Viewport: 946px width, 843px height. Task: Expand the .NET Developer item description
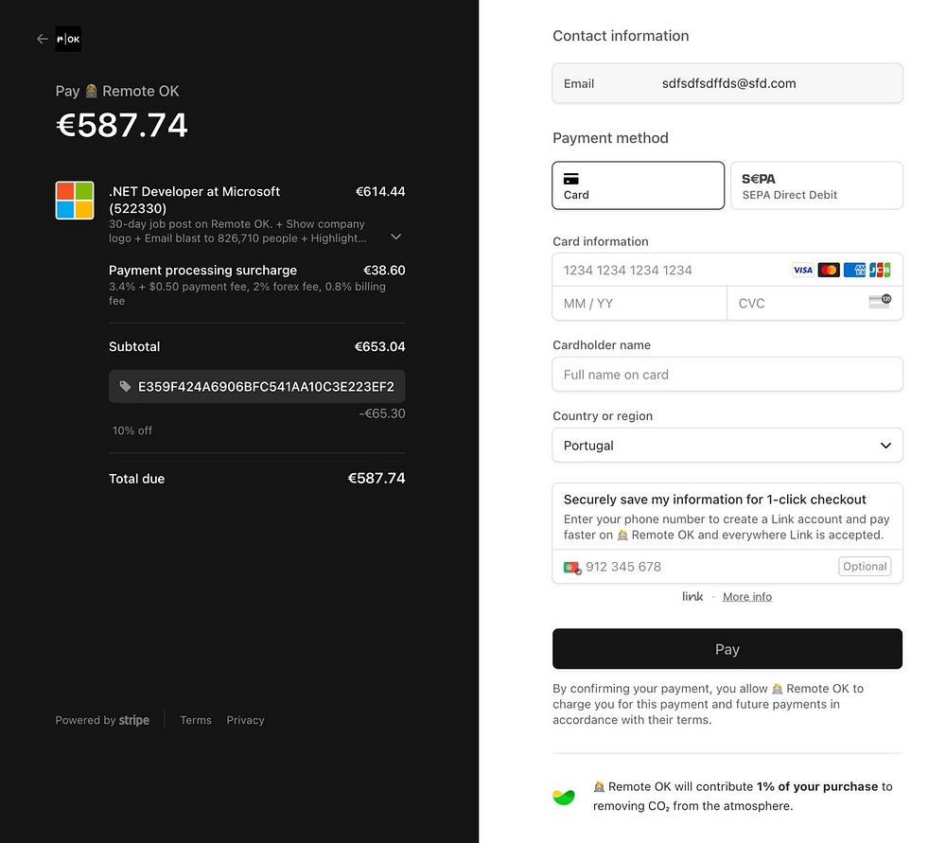pyautogui.click(x=395, y=237)
